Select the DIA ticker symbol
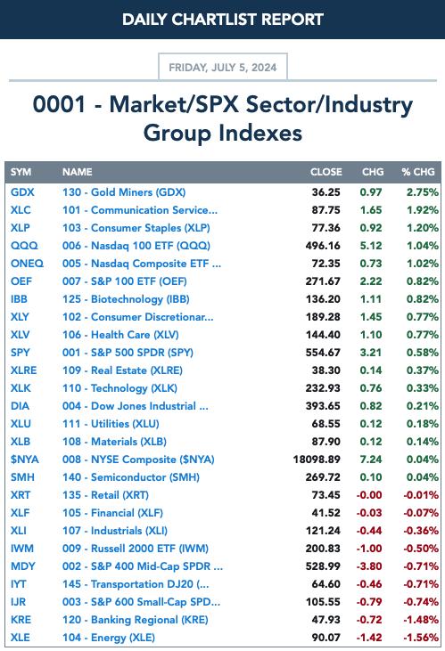 click(20, 406)
